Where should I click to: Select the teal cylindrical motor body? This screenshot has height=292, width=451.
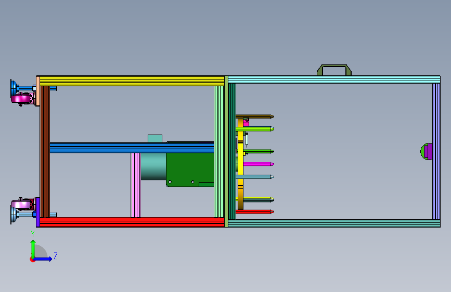[153, 166]
